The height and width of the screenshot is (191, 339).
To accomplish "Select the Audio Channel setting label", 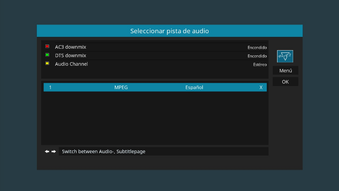I will tap(71, 64).
